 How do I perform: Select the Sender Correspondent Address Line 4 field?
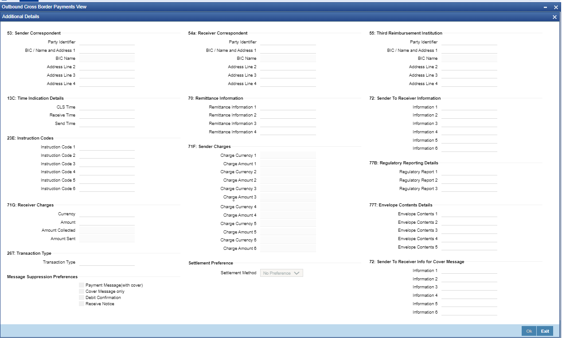click(107, 83)
